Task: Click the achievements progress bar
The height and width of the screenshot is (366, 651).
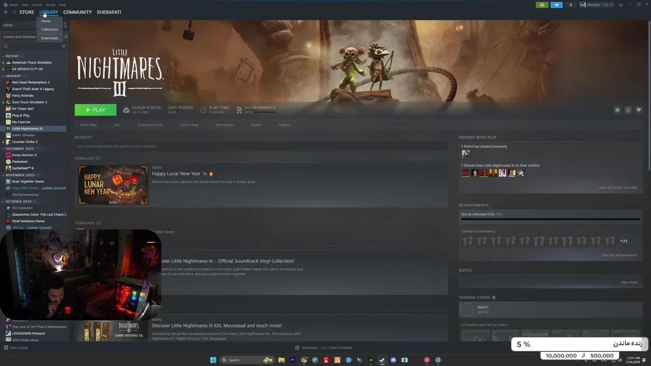Action: [550, 220]
